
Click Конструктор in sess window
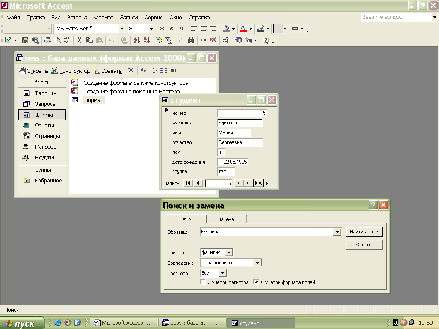(x=71, y=71)
